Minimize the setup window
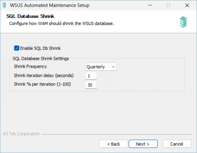This screenshot has height=153, width=197. coord(150,5)
